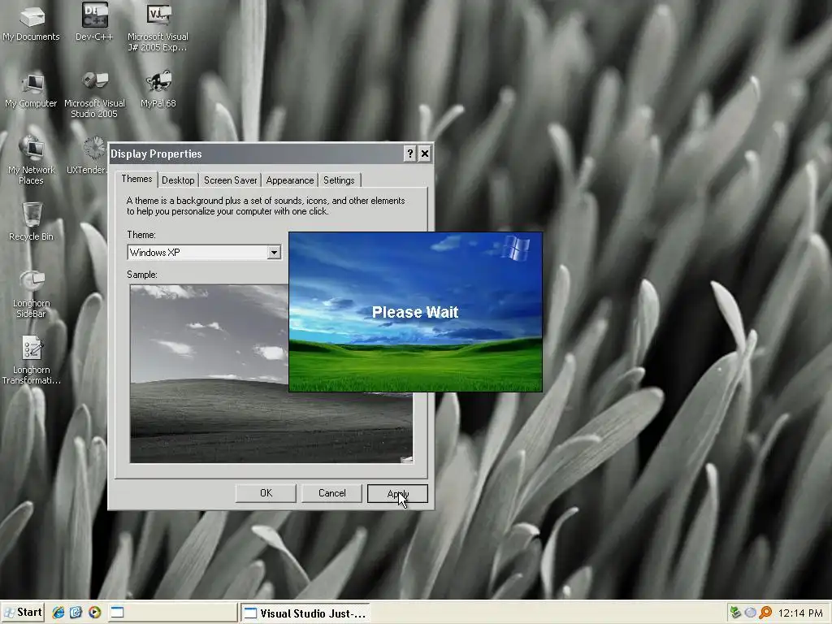The width and height of the screenshot is (832, 624).
Task: Click the help question mark button
Action: click(409, 154)
